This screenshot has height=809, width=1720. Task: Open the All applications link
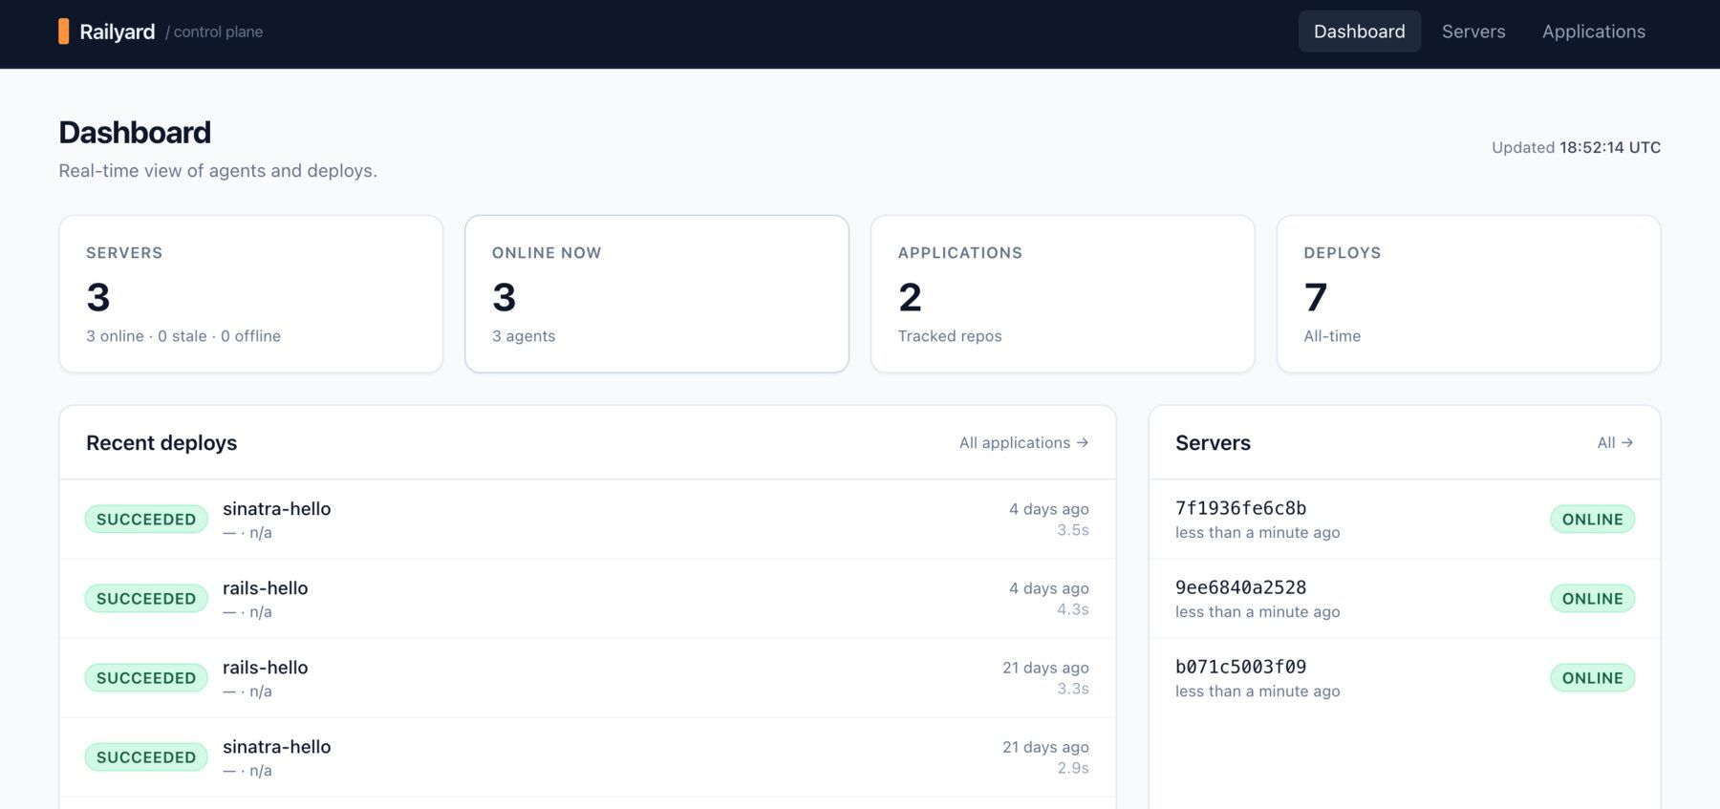(1023, 442)
